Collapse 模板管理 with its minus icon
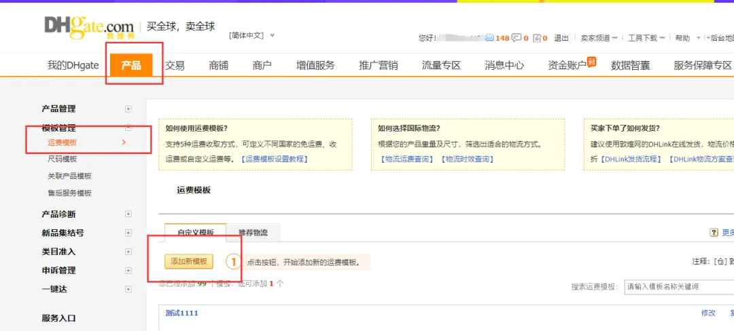Viewport: 734px width, 331px height. (128, 128)
